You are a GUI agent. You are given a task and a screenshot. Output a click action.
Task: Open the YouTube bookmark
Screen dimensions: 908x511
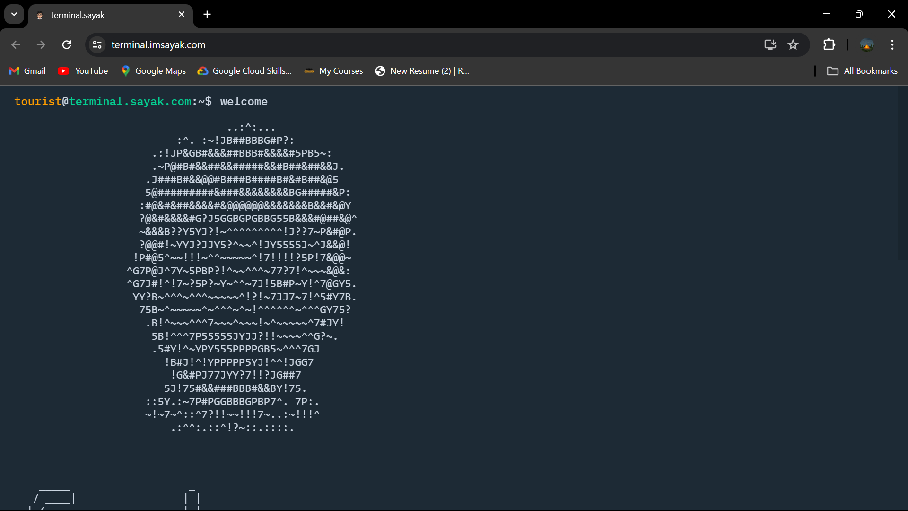[83, 70]
